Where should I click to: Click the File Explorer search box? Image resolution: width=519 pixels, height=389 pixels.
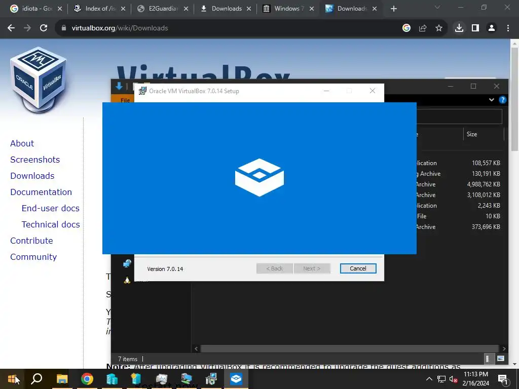[459, 116]
